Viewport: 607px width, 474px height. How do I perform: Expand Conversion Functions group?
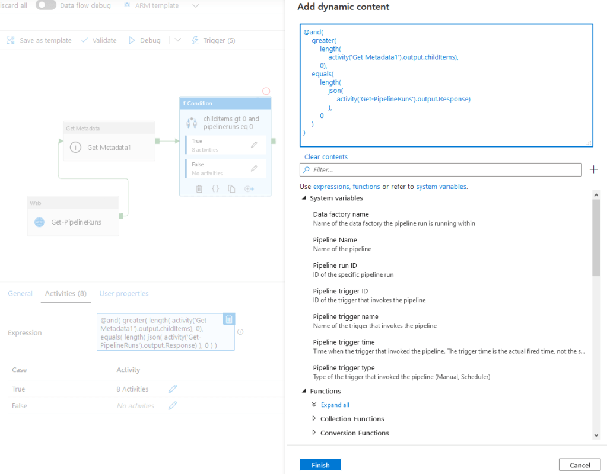(314, 433)
